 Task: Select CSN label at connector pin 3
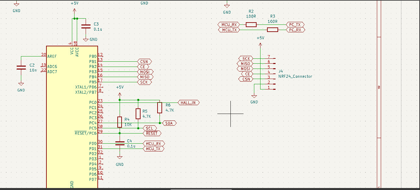(246, 79)
